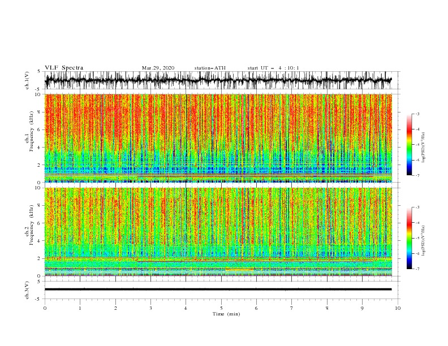Click the "1" time axis tick label
This screenshot has width=448, height=346.
pos(80,308)
